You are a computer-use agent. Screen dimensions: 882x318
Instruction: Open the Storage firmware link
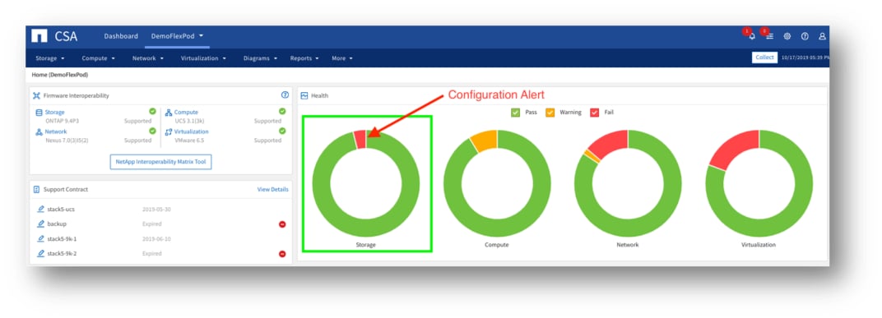(54, 113)
